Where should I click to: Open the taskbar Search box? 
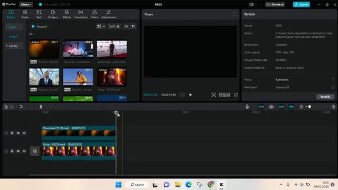137,185
